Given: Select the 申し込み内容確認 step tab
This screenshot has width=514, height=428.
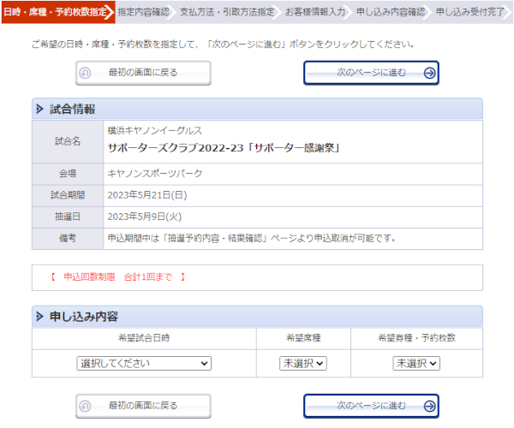Looking at the screenshot, I should [391, 12].
